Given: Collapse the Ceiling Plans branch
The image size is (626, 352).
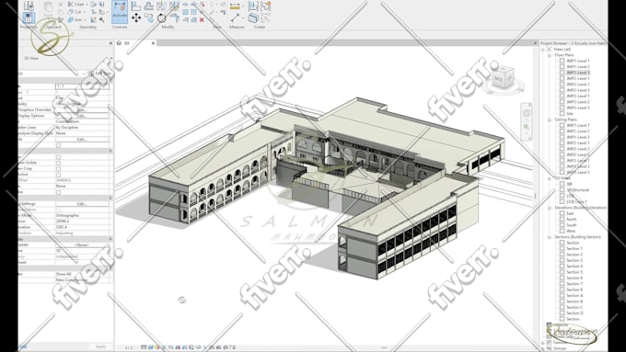Looking at the screenshot, I should coord(549,119).
